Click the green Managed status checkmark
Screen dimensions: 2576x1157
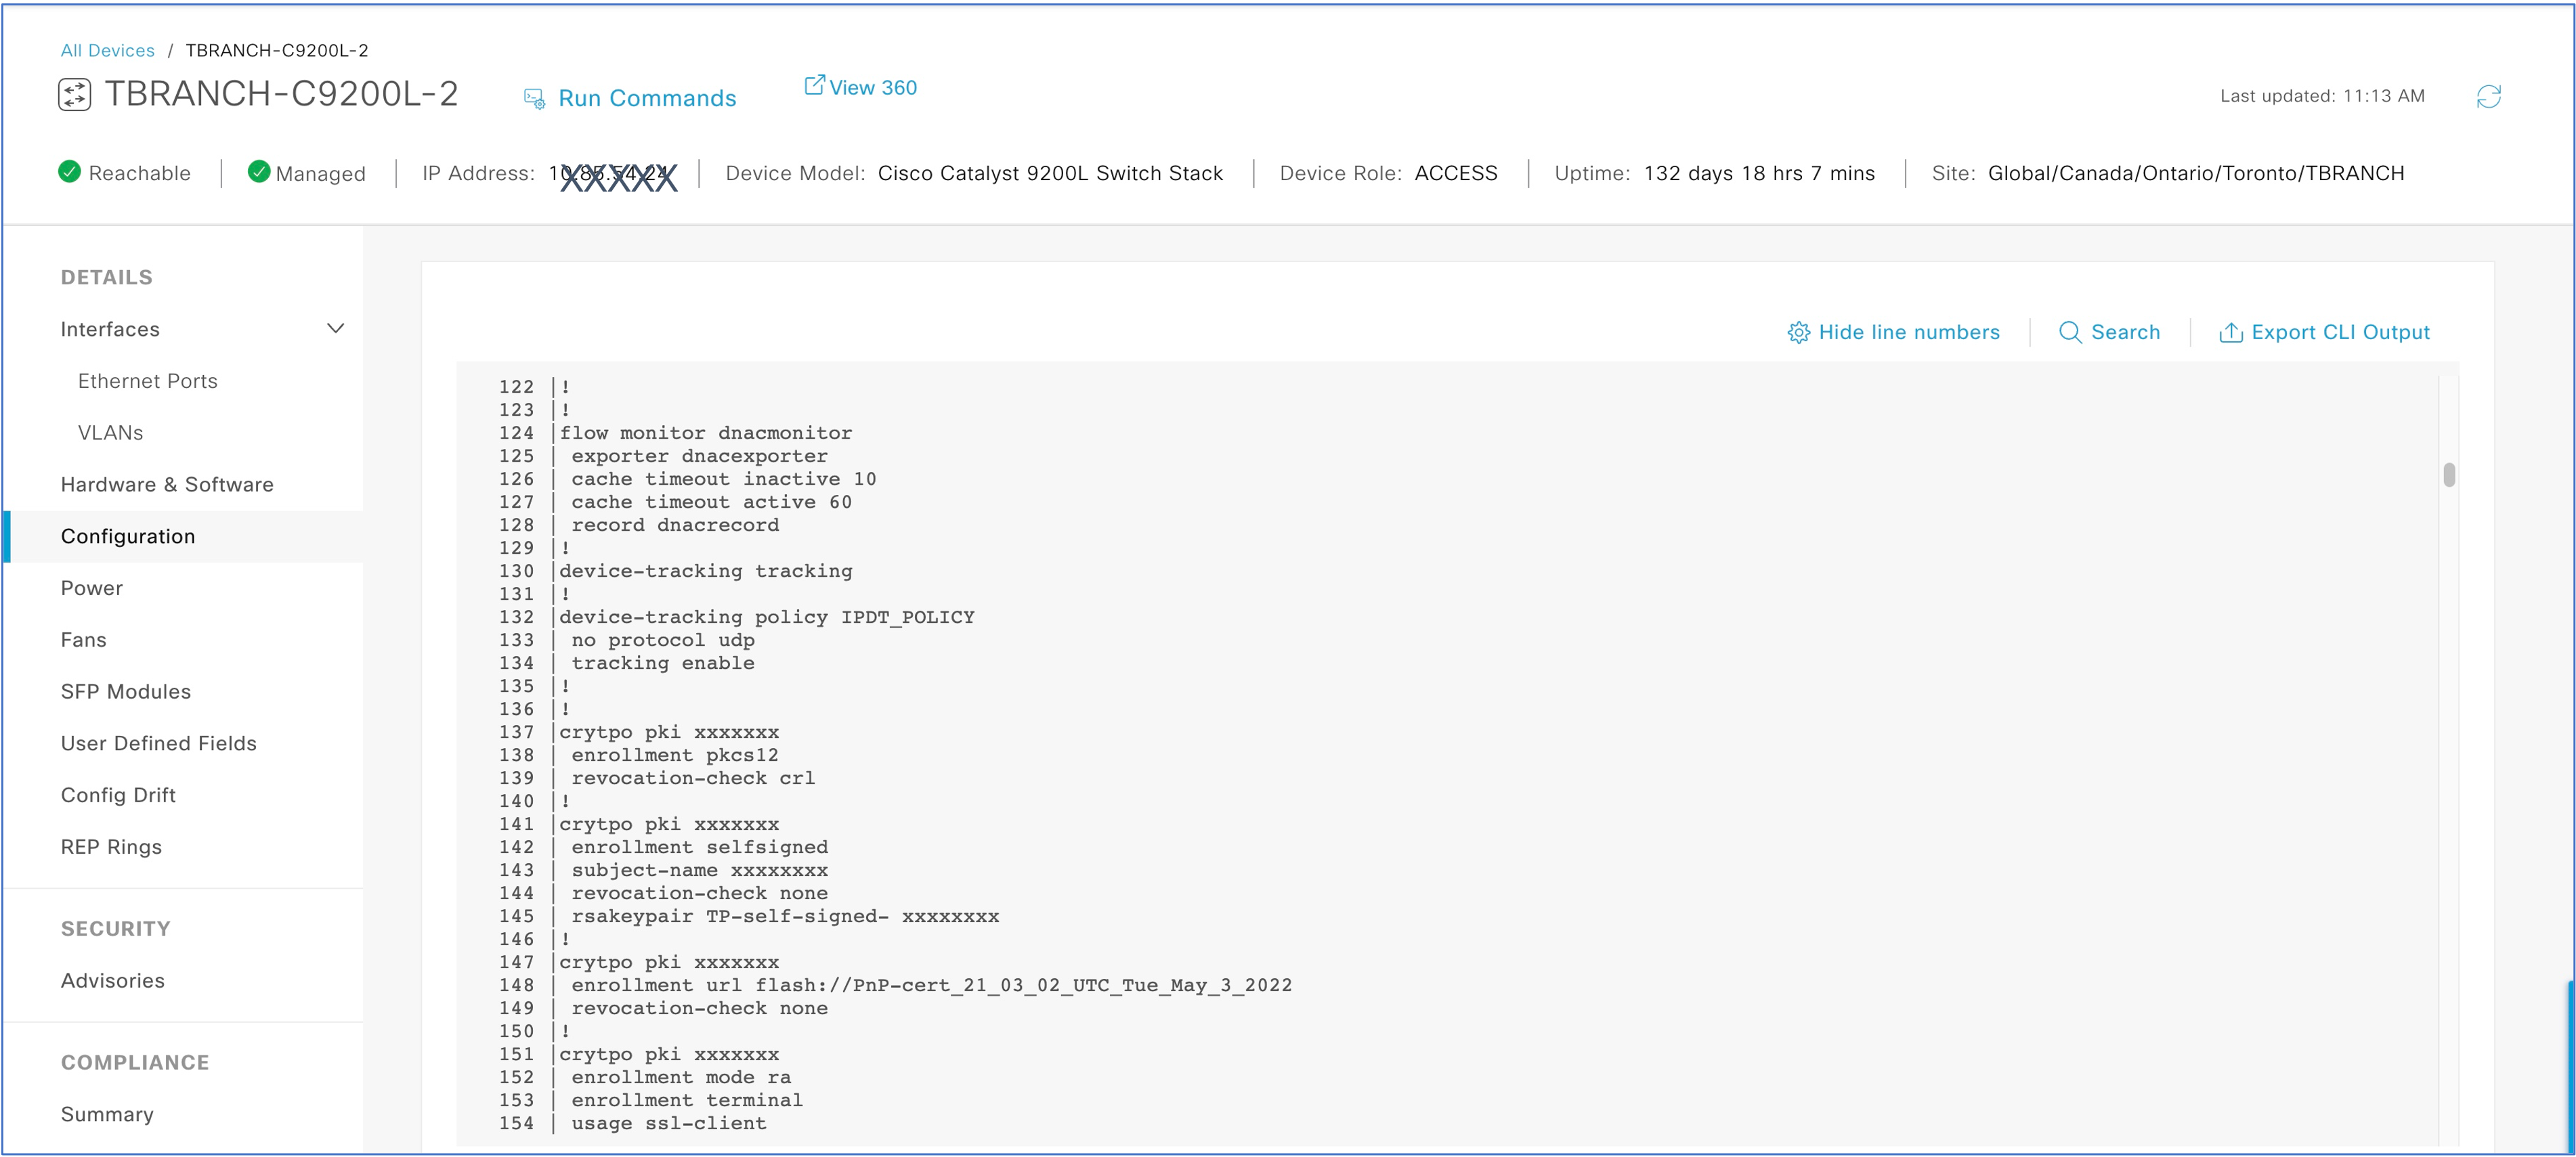point(258,172)
